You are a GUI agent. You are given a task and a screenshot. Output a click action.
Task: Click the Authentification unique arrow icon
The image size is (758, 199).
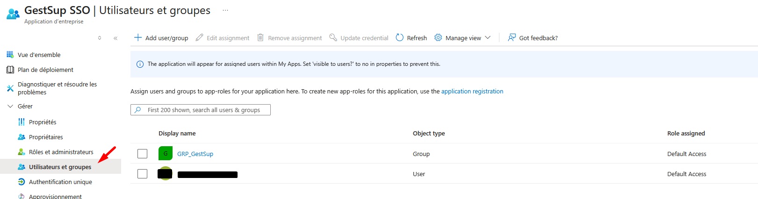pyautogui.click(x=22, y=182)
